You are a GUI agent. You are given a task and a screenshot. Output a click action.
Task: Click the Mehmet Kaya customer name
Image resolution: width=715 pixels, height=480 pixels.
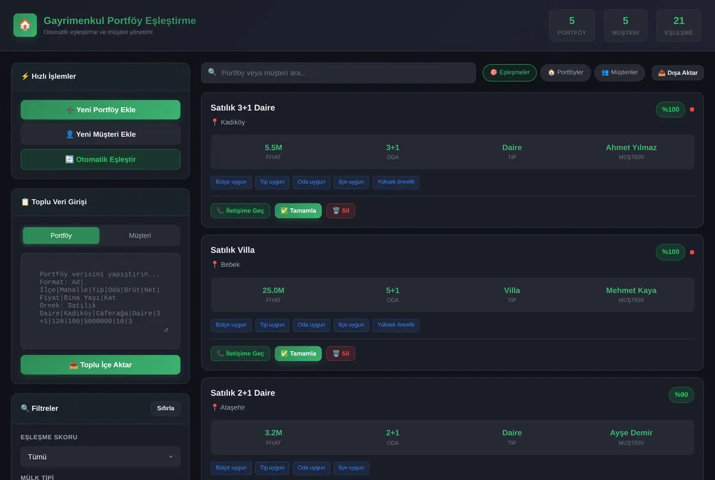coord(631,291)
